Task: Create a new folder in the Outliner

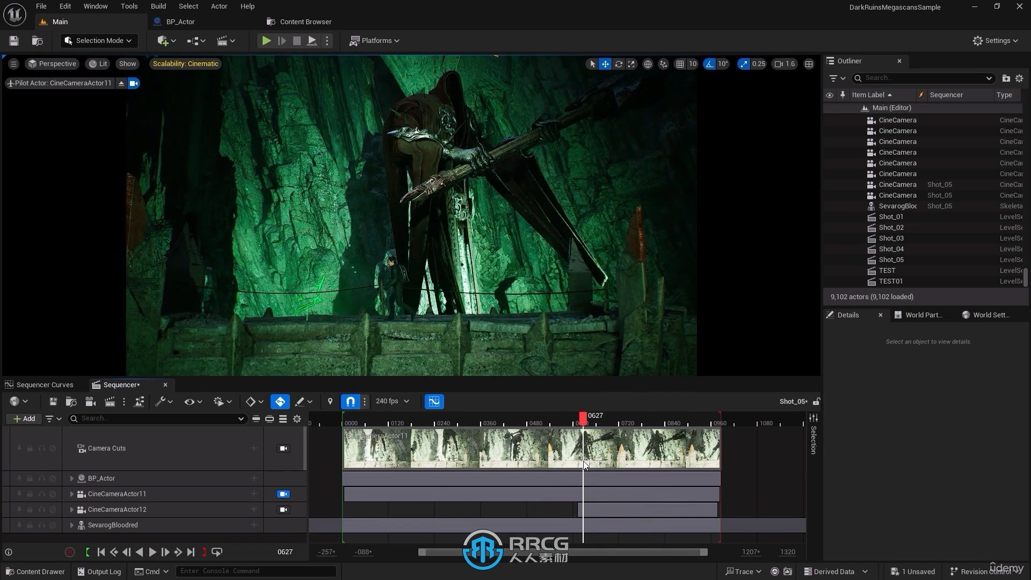Action: (x=1006, y=78)
